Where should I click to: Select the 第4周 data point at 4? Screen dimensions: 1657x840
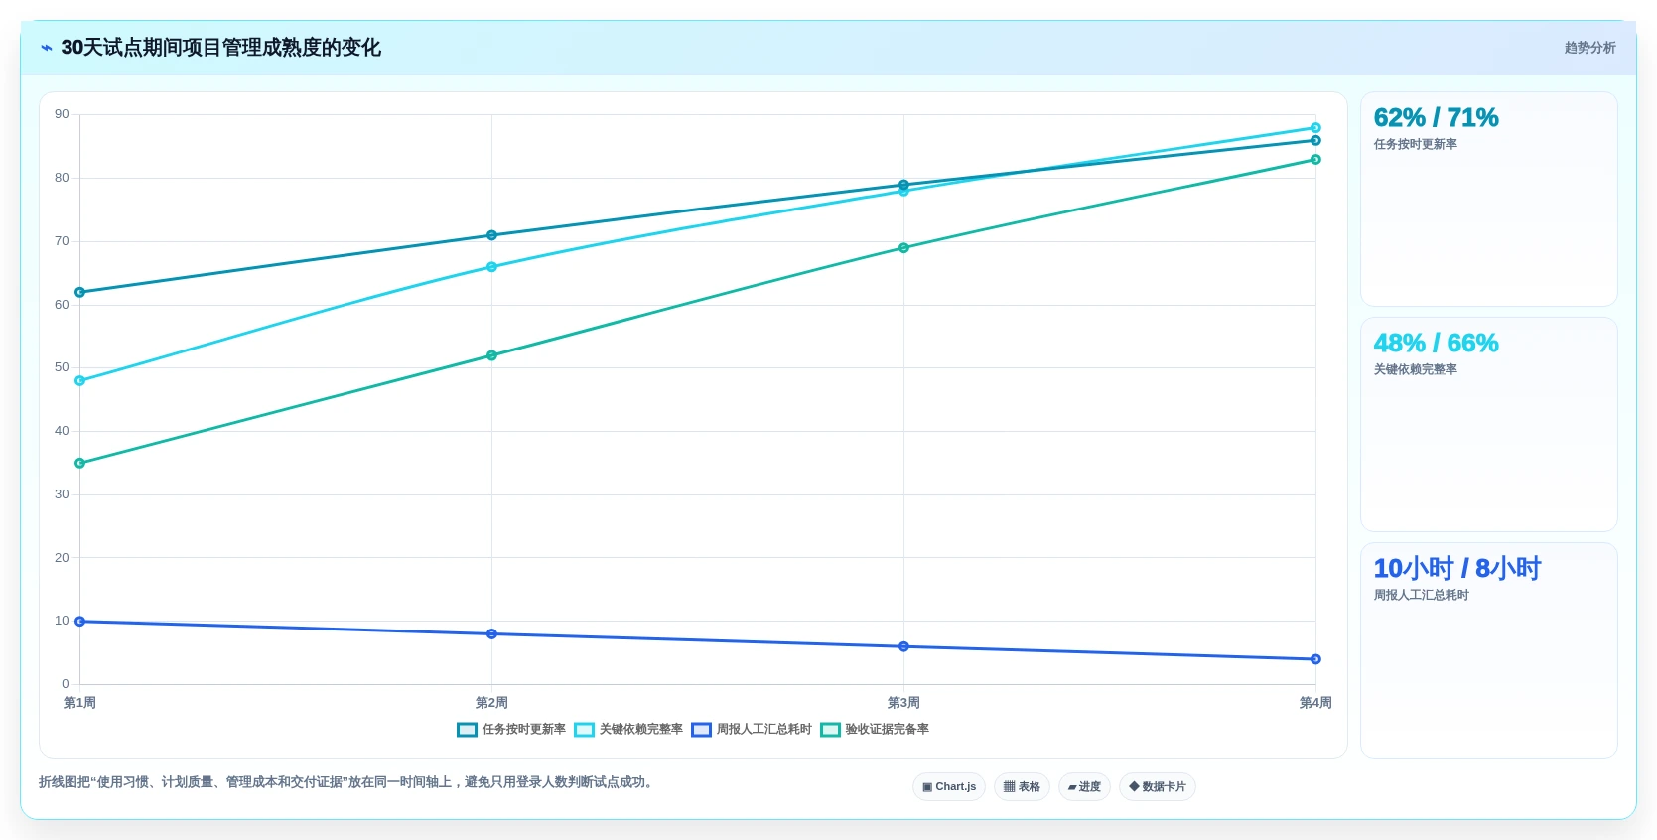click(1315, 659)
